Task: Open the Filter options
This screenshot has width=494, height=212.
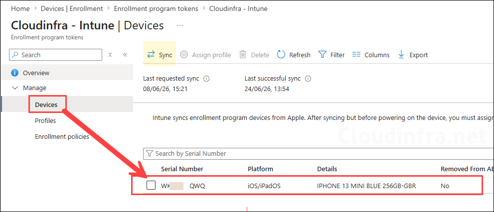Action: pos(331,55)
